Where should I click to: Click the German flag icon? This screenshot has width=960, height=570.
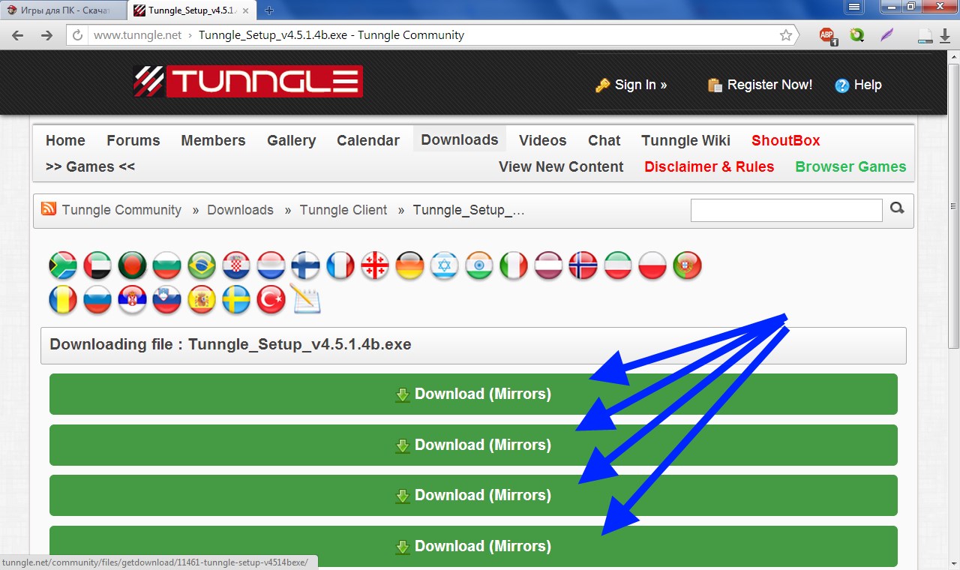(x=409, y=265)
